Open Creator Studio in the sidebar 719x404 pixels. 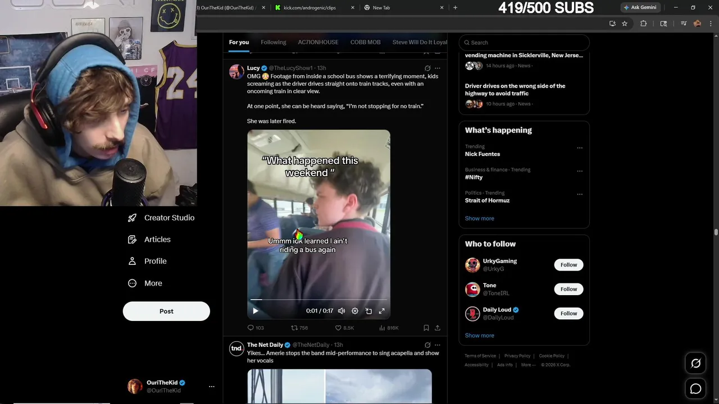pyautogui.click(x=161, y=218)
